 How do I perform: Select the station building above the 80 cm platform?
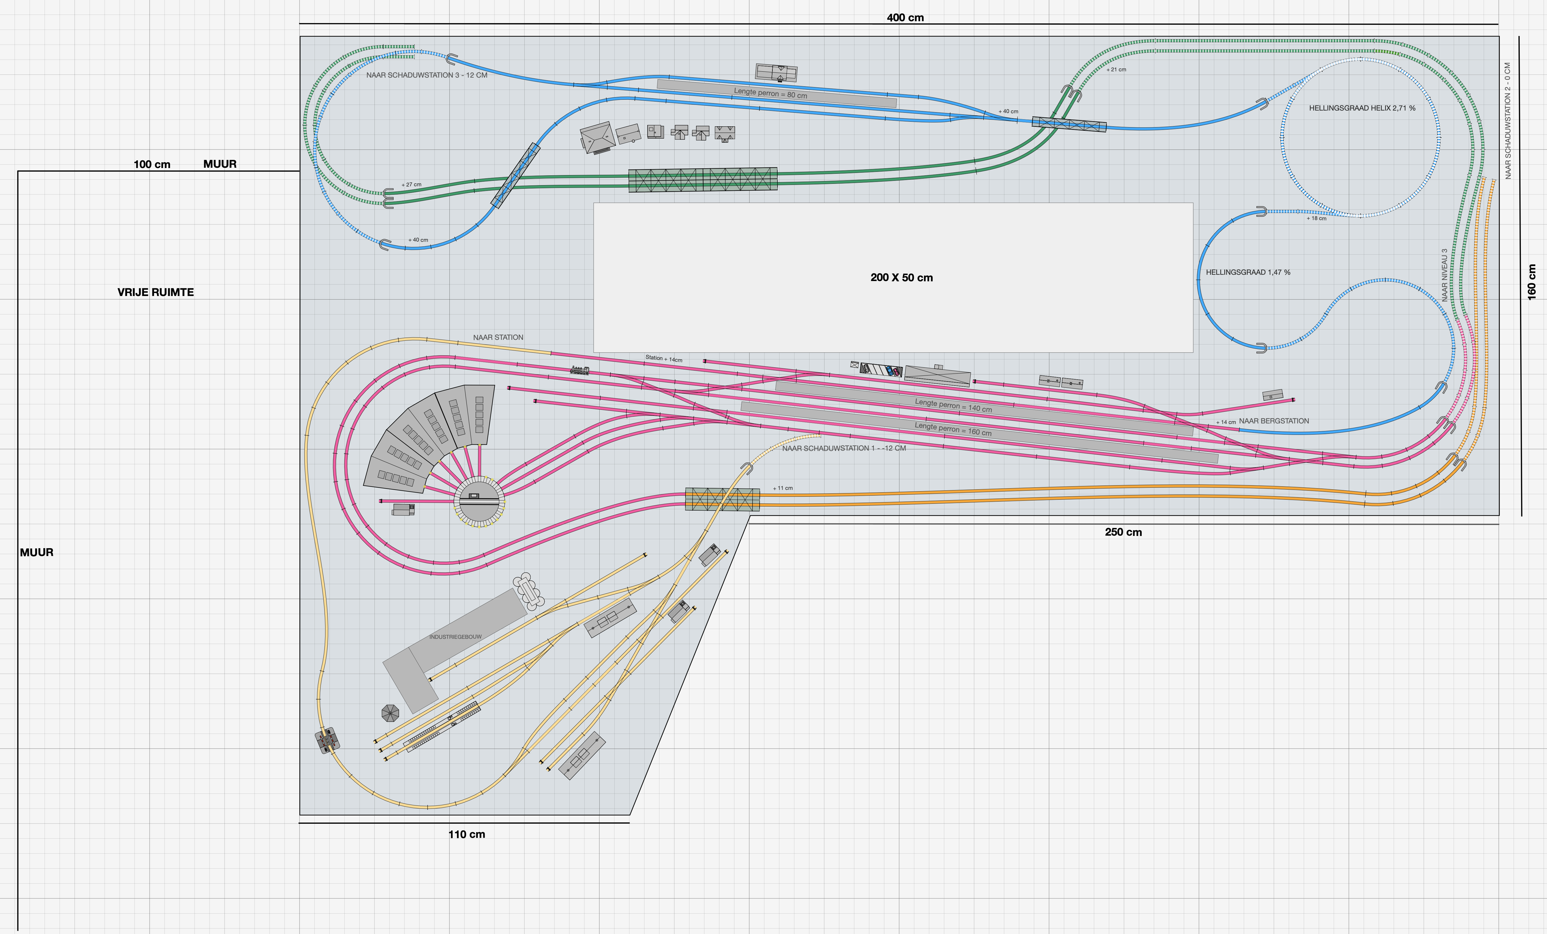pyautogui.click(x=776, y=73)
